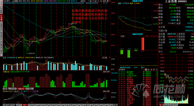Viewport: 194px width, 106px height.
Task: Open the 趋势线 dropdown above the chart
Action: click(x=85, y=1)
